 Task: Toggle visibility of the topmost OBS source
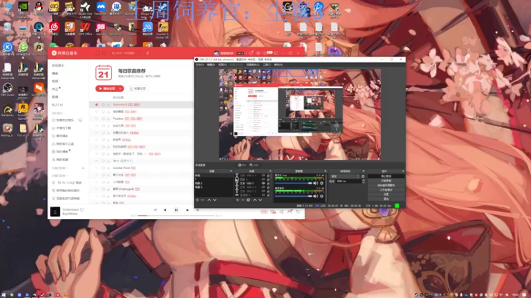click(x=263, y=175)
